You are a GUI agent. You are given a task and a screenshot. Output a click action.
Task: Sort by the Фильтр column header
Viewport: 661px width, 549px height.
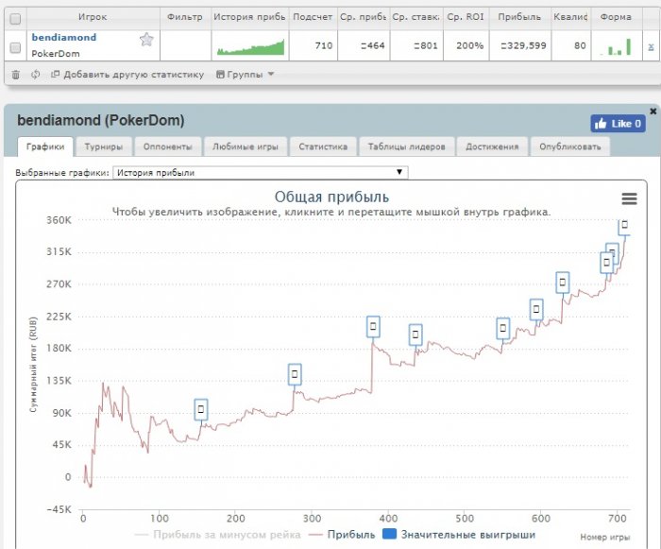click(185, 17)
